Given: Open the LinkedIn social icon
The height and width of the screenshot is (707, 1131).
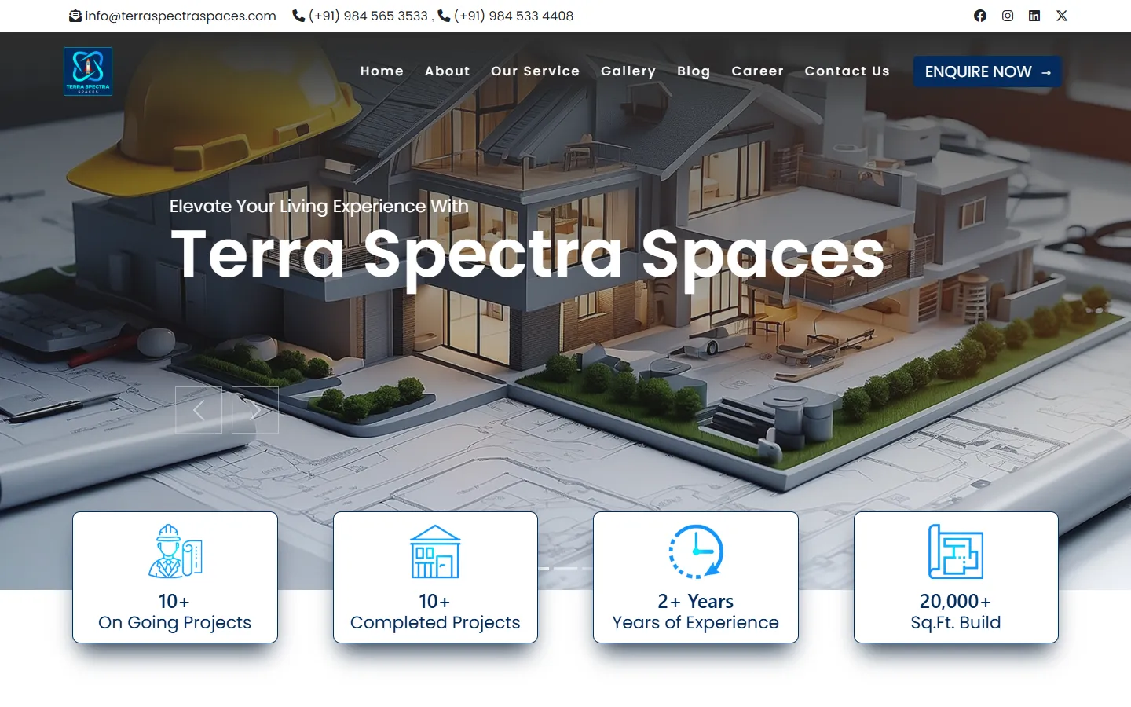Looking at the screenshot, I should tap(1034, 16).
